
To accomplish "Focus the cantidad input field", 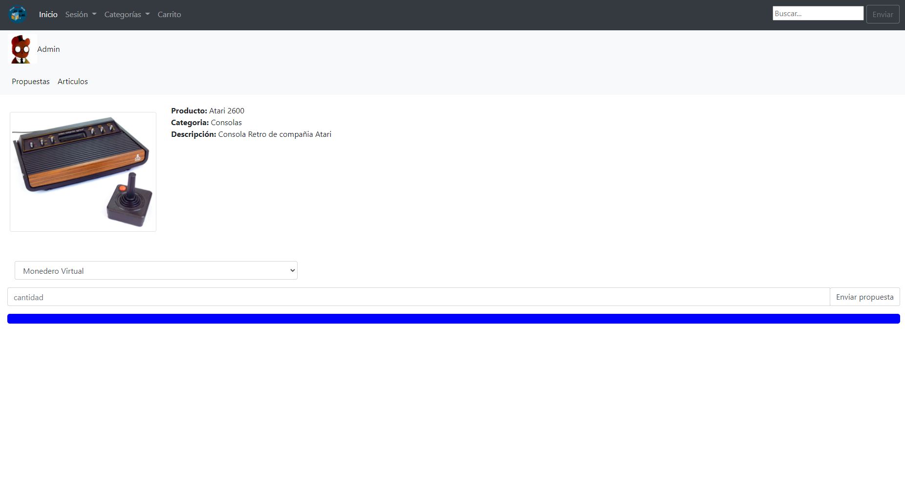I will (418, 297).
